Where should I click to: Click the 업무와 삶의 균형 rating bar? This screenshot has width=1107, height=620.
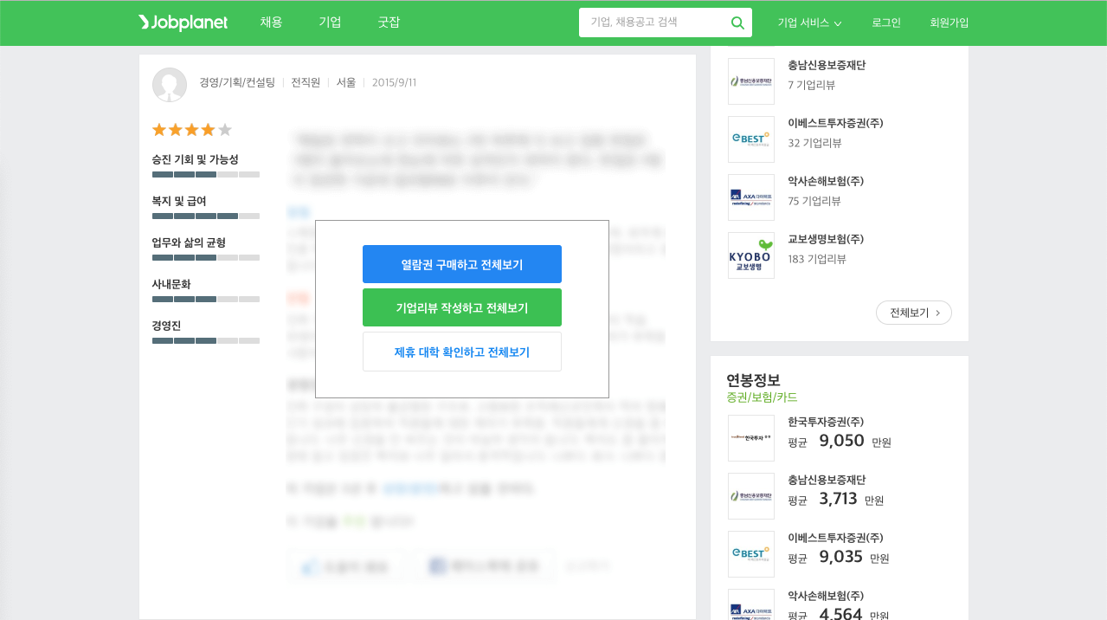click(206, 257)
